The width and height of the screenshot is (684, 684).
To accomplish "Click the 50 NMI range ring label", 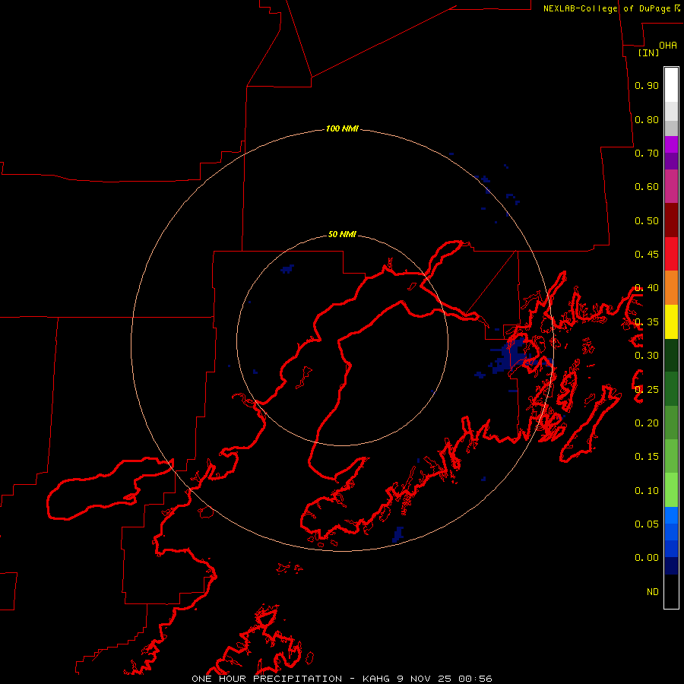I will (x=342, y=234).
